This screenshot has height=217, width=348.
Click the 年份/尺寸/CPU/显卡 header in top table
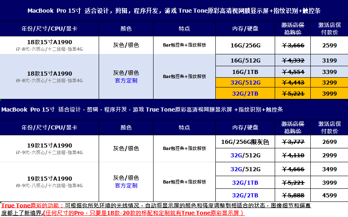49,29
